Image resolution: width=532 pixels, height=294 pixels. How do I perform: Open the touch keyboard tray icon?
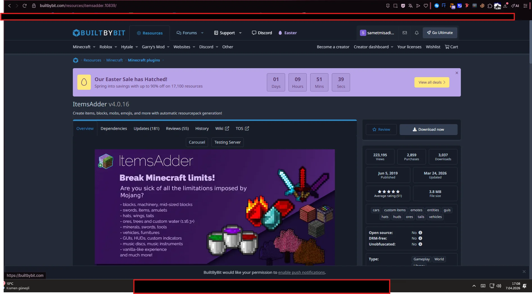(483, 286)
